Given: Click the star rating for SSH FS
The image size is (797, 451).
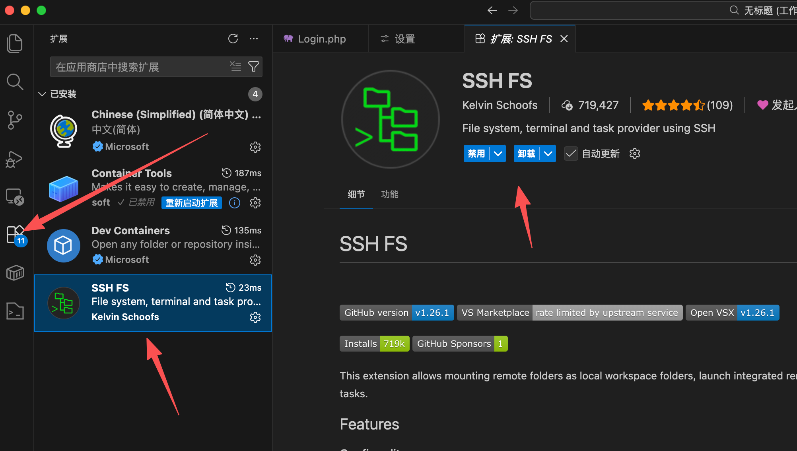Looking at the screenshot, I should tap(673, 105).
